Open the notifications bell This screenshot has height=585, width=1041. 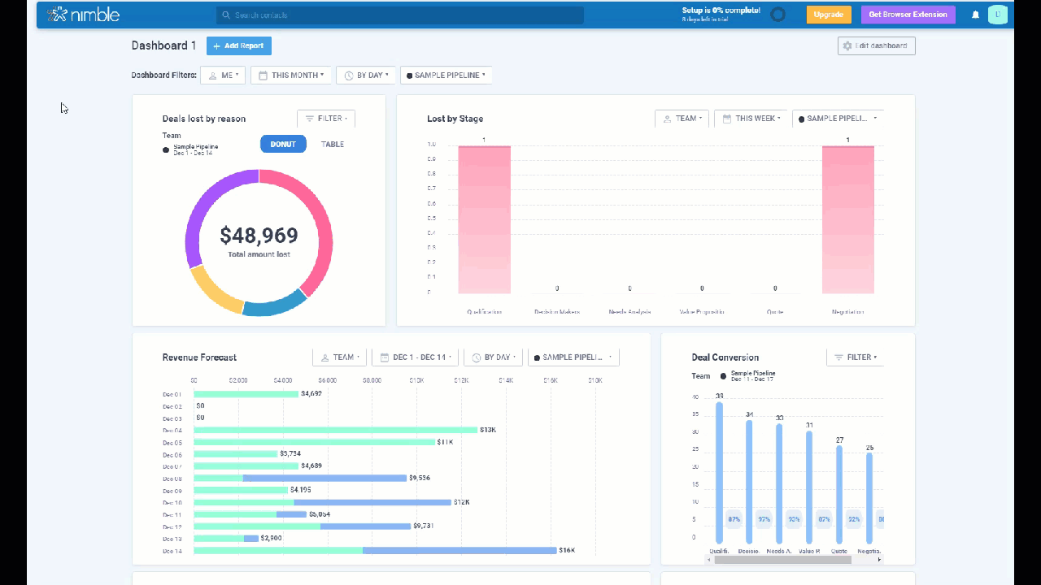(975, 15)
